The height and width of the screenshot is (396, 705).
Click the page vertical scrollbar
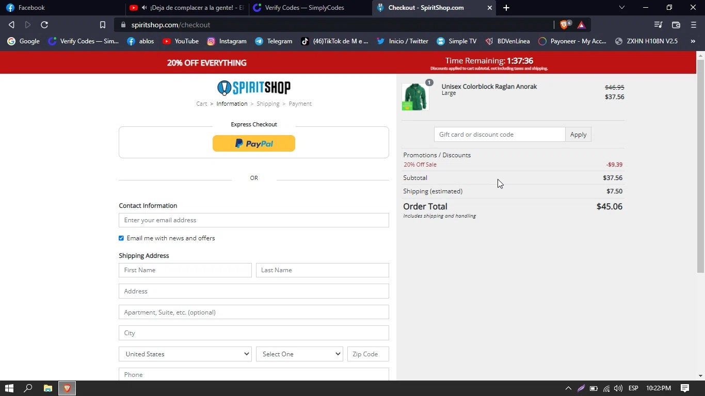(700, 166)
